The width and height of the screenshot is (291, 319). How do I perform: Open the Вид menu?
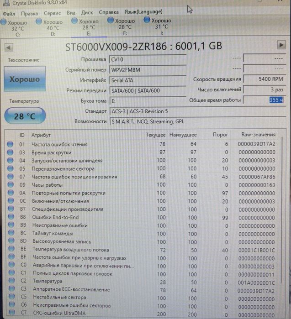[x=71, y=13]
